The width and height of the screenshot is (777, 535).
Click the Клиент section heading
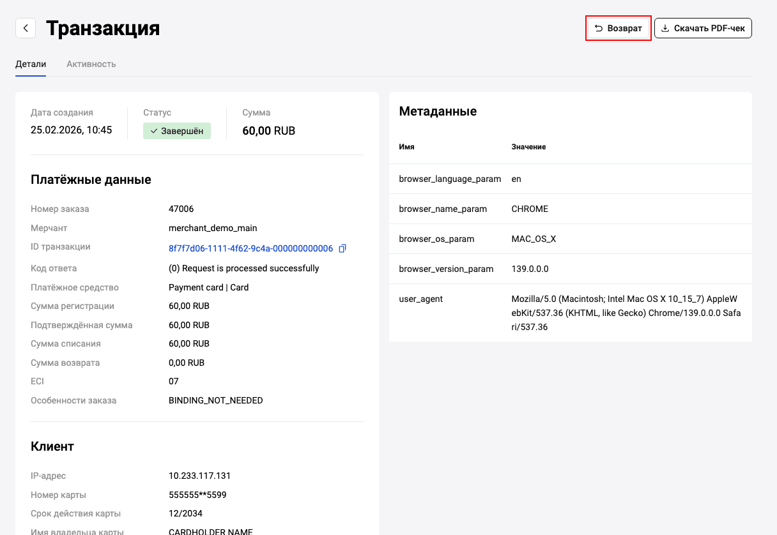(52, 446)
